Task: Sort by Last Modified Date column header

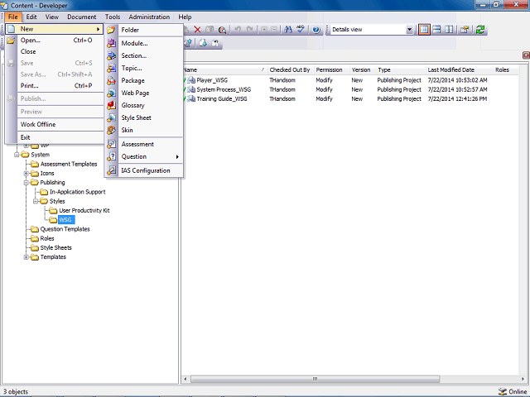Action: click(x=460, y=69)
